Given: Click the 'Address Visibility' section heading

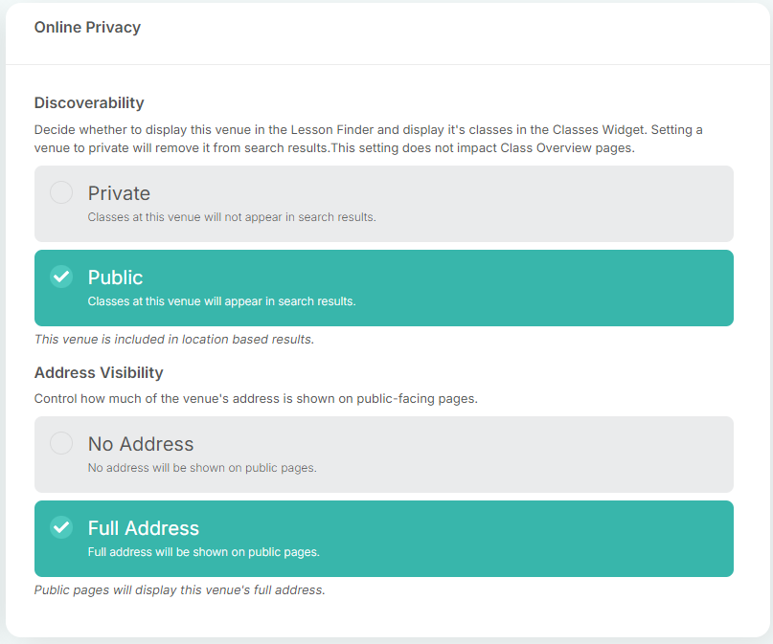Looking at the screenshot, I should pos(99,372).
